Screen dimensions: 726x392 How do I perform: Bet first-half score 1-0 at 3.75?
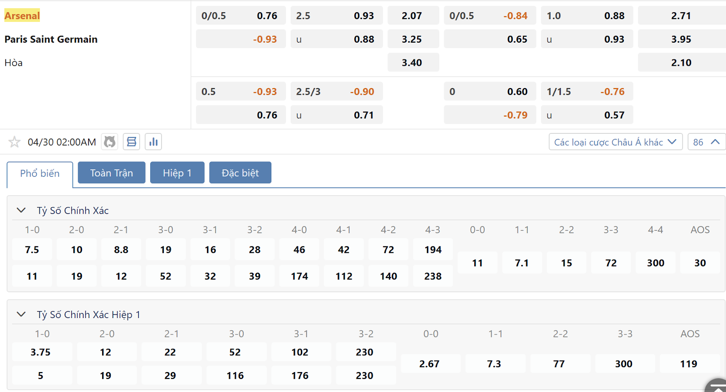pyautogui.click(x=42, y=352)
